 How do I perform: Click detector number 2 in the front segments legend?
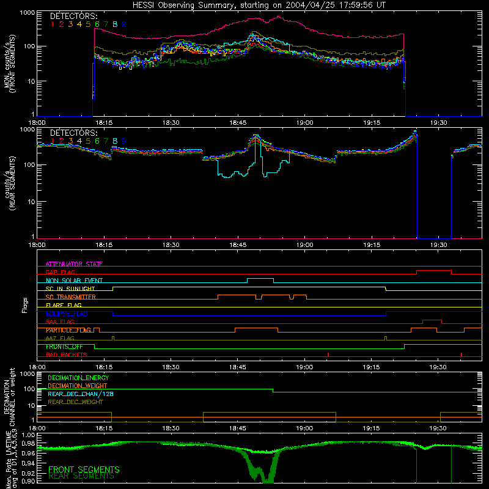(x=62, y=24)
